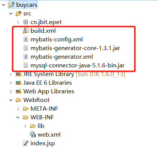Click the [Sun JDK 1.6.0_13] text
The image size is (158, 149).
[x=100, y=74]
